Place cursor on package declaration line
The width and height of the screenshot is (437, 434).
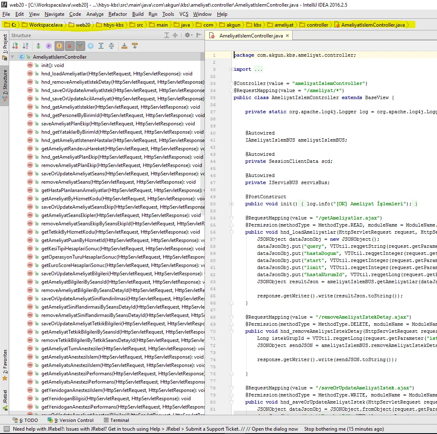coord(295,55)
